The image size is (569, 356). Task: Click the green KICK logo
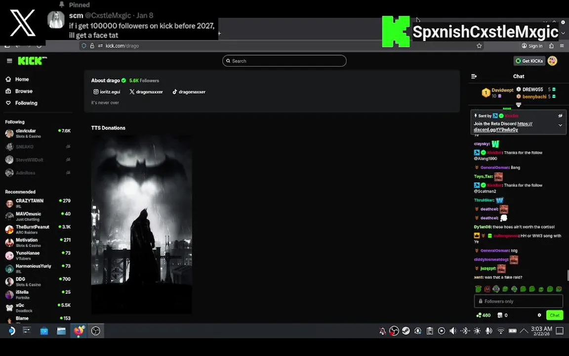point(32,61)
